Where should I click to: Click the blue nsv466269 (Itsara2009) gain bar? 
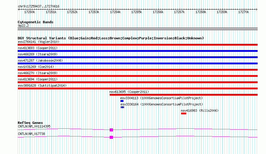coord(137,57)
